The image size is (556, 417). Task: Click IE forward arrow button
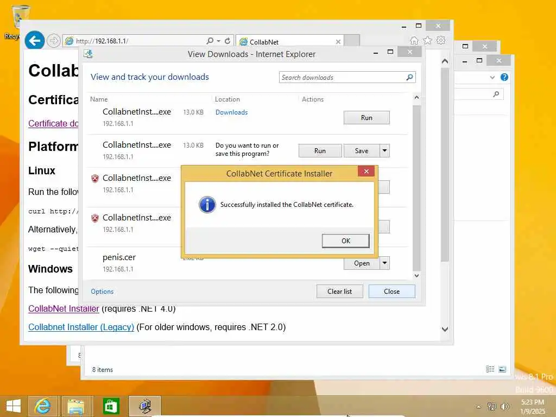[x=54, y=41]
